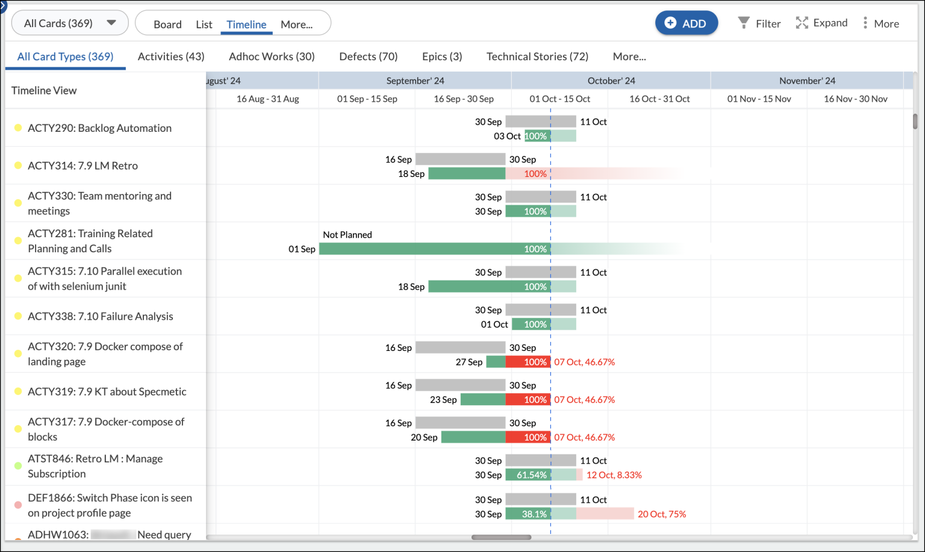The image size is (925, 552).
Task: Open ACTY315: 7.10 Parallel execution card
Action: point(105,278)
